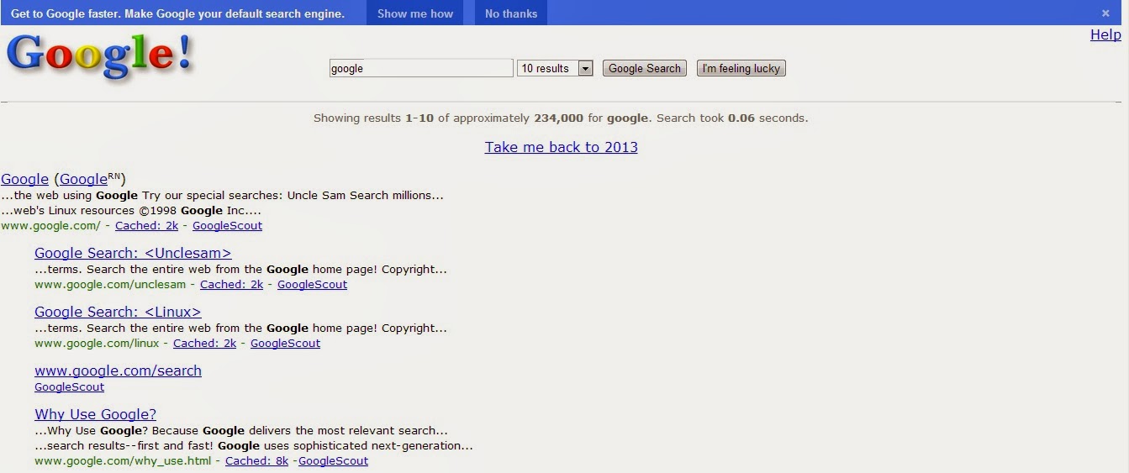
Task: Open Cached: 2k for the linux result
Action: 204,343
